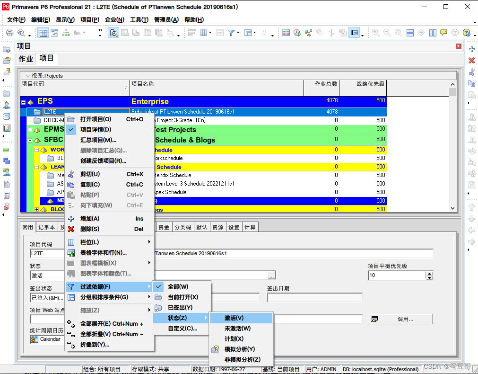This screenshot has width=478, height=374.
Task: Click the Reports icon in left sidebar
Action: click(x=7, y=128)
